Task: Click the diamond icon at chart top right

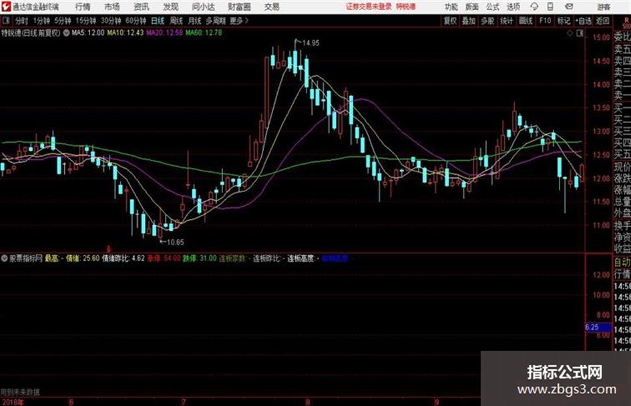Action: point(570,34)
